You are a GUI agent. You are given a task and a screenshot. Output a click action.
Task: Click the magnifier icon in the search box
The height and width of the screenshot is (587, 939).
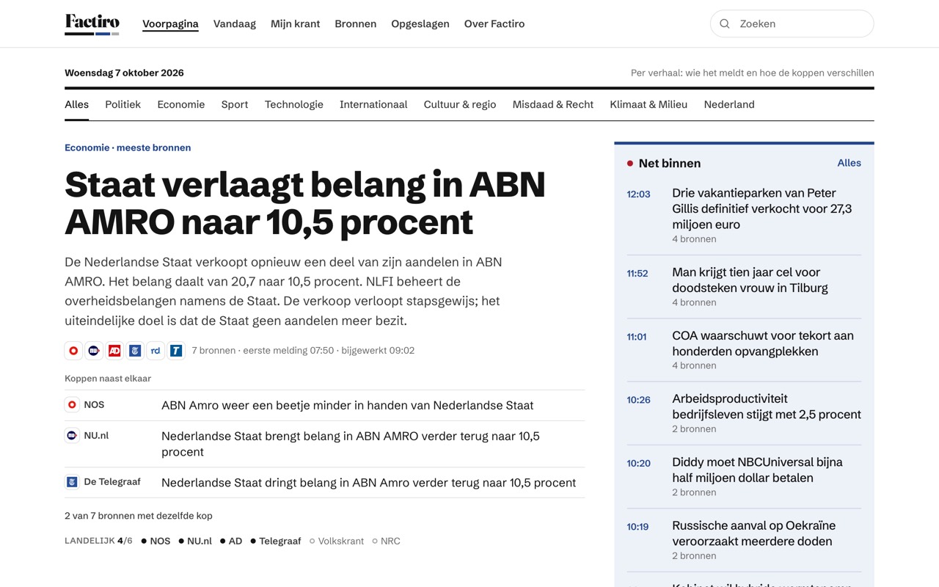click(725, 23)
